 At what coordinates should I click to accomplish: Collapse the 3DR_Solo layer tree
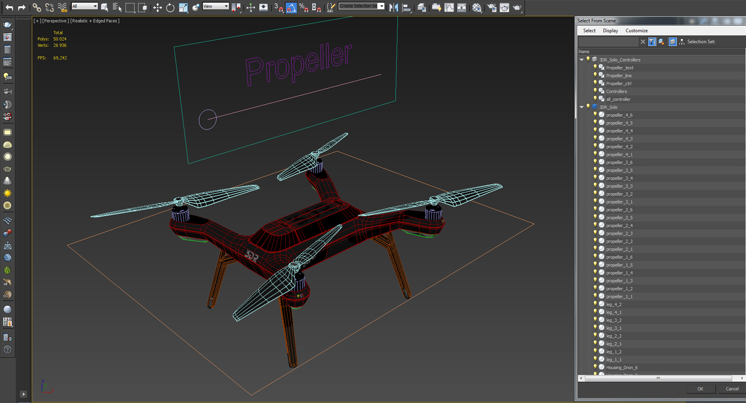pos(582,107)
